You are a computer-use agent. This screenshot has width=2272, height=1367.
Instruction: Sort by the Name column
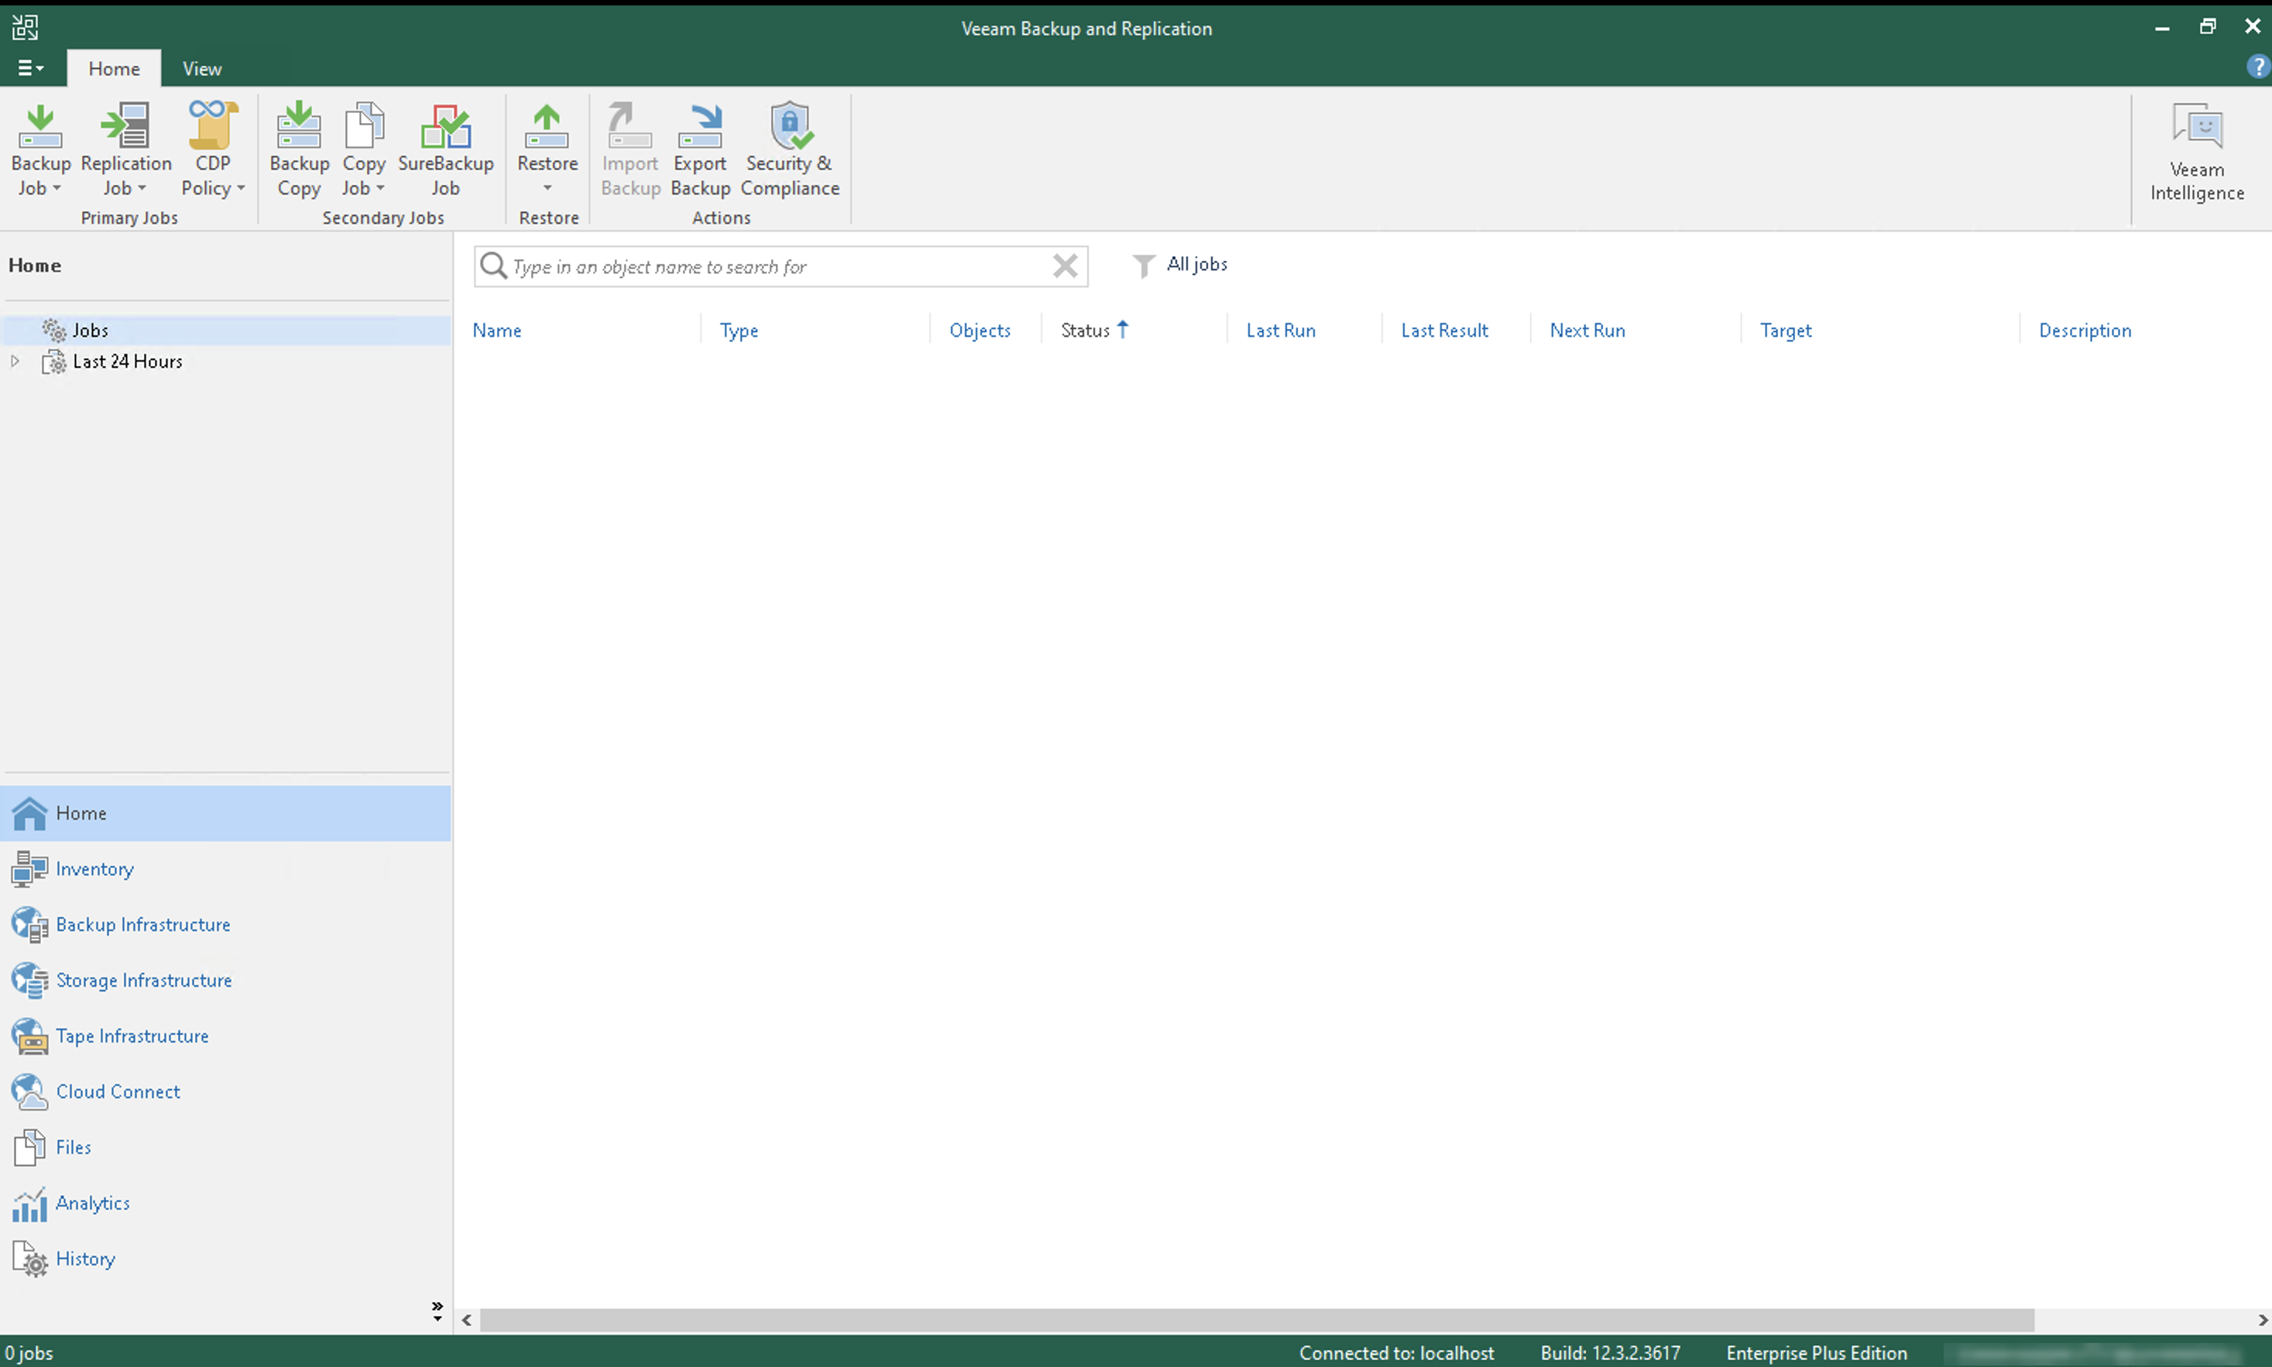[496, 330]
